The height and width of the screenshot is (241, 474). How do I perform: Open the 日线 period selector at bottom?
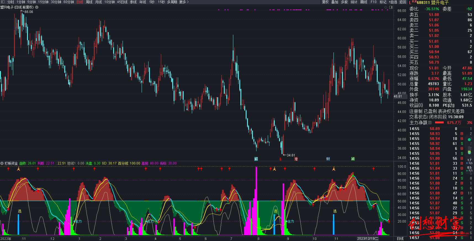[x=400, y=239]
